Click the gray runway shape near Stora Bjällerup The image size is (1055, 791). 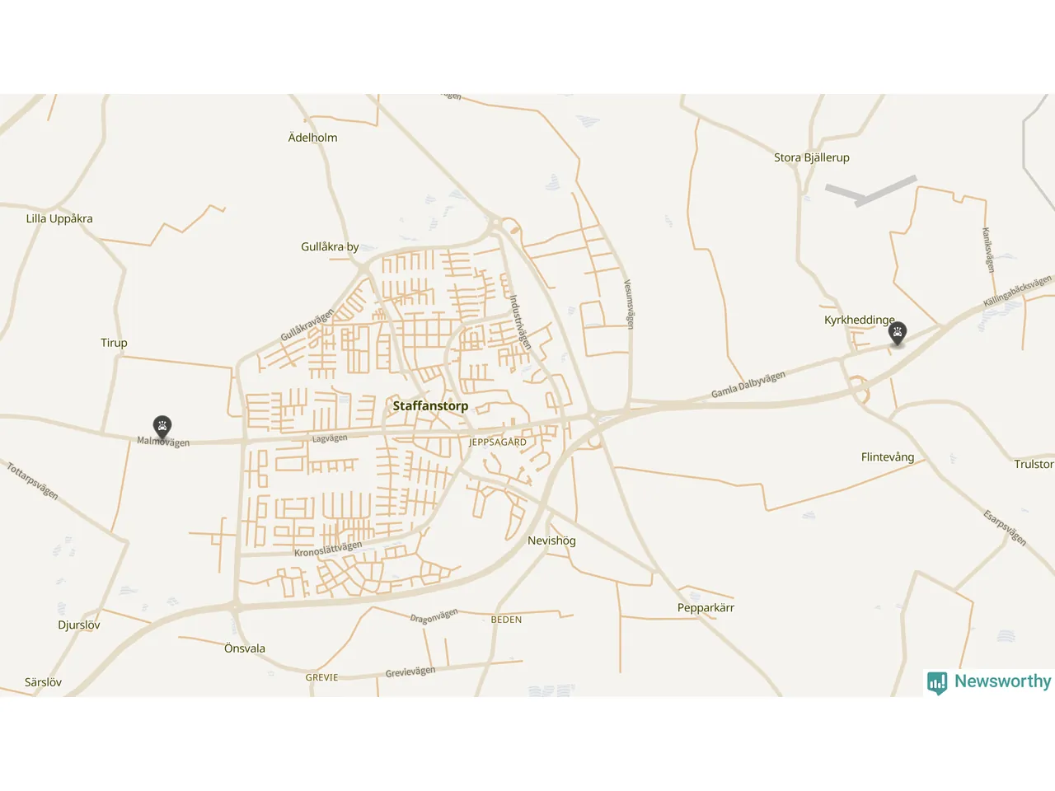click(x=872, y=191)
